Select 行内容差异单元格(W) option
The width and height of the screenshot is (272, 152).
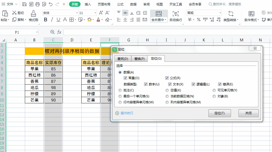[120, 102]
